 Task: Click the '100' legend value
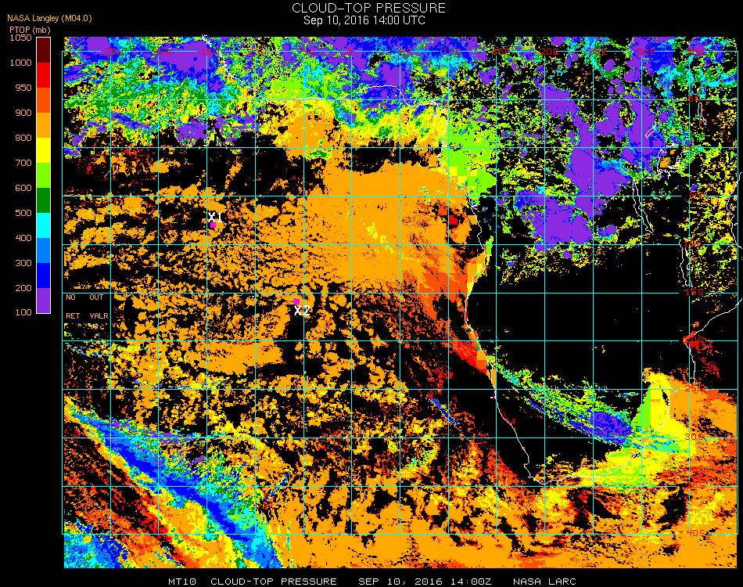(x=23, y=312)
